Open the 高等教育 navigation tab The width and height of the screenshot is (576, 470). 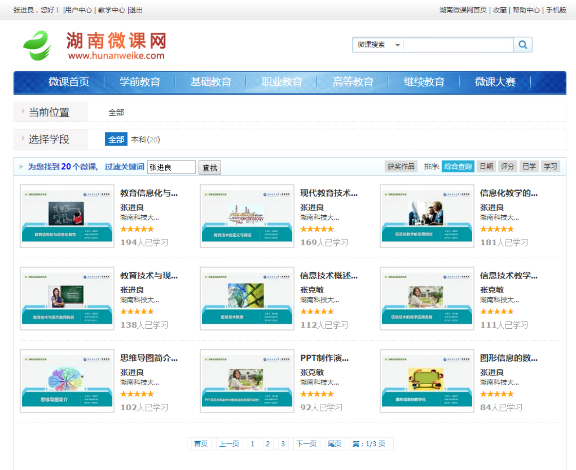tap(353, 82)
